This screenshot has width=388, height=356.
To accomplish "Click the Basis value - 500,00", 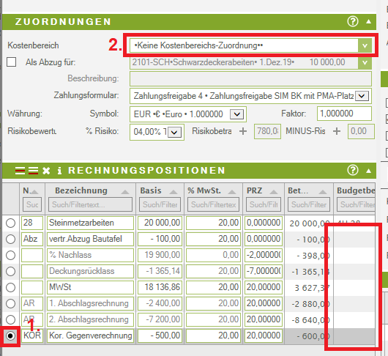I will pyautogui.click(x=160, y=335).
